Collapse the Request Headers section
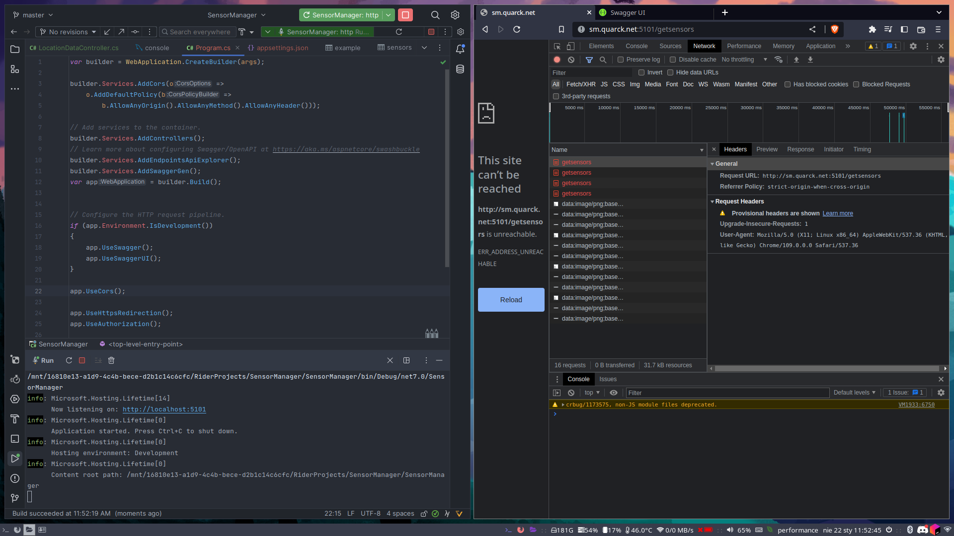Viewport: 954px width, 536px height. pyautogui.click(x=713, y=201)
